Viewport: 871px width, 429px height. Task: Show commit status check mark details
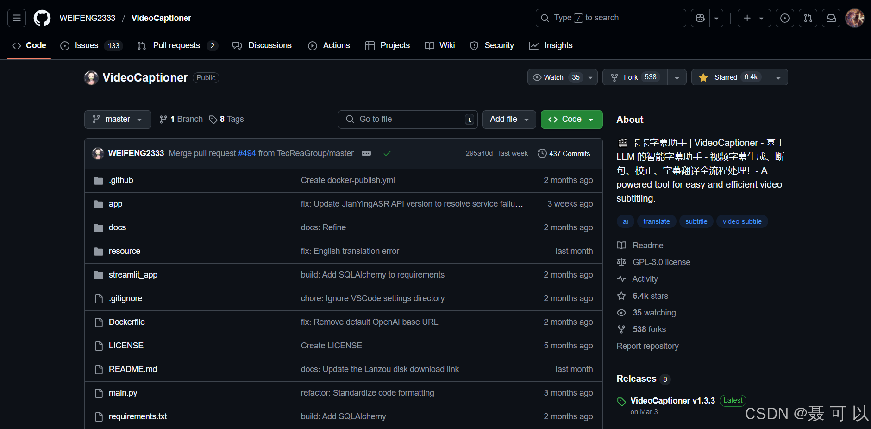(x=387, y=153)
